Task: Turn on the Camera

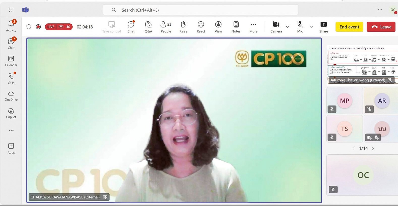Action: point(276,27)
